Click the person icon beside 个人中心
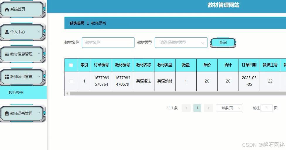Screen dimensions: 286x150 (7, 32)
